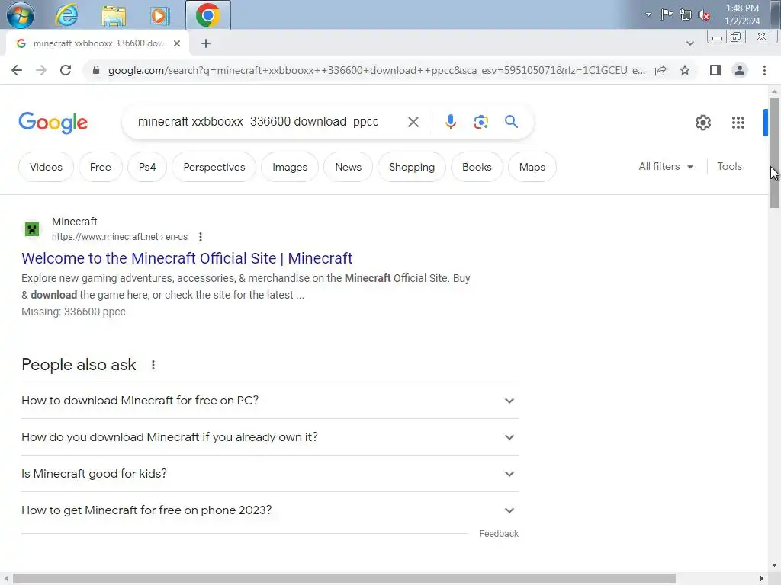The width and height of the screenshot is (781, 585).
Task: Switch to Images results
Action: coord(290,167)
